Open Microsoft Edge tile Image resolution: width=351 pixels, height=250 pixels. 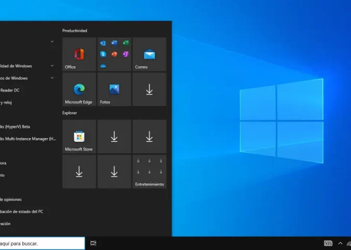[x=79, y=89]
